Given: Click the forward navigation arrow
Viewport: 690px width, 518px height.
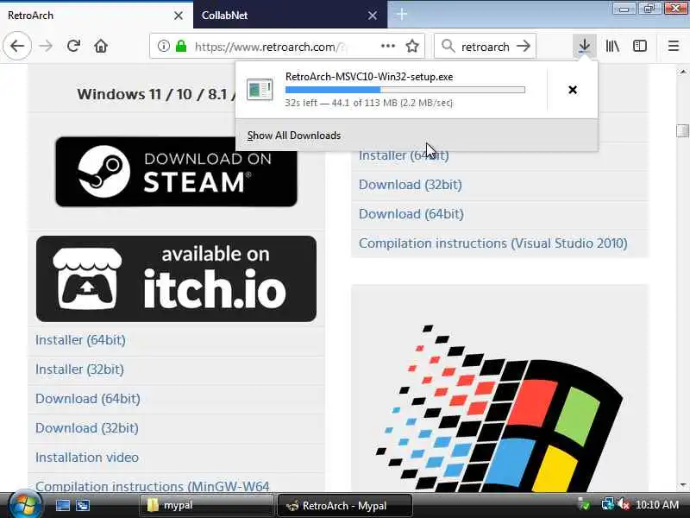Looking at the screenshot, I should tap(46, 46).
